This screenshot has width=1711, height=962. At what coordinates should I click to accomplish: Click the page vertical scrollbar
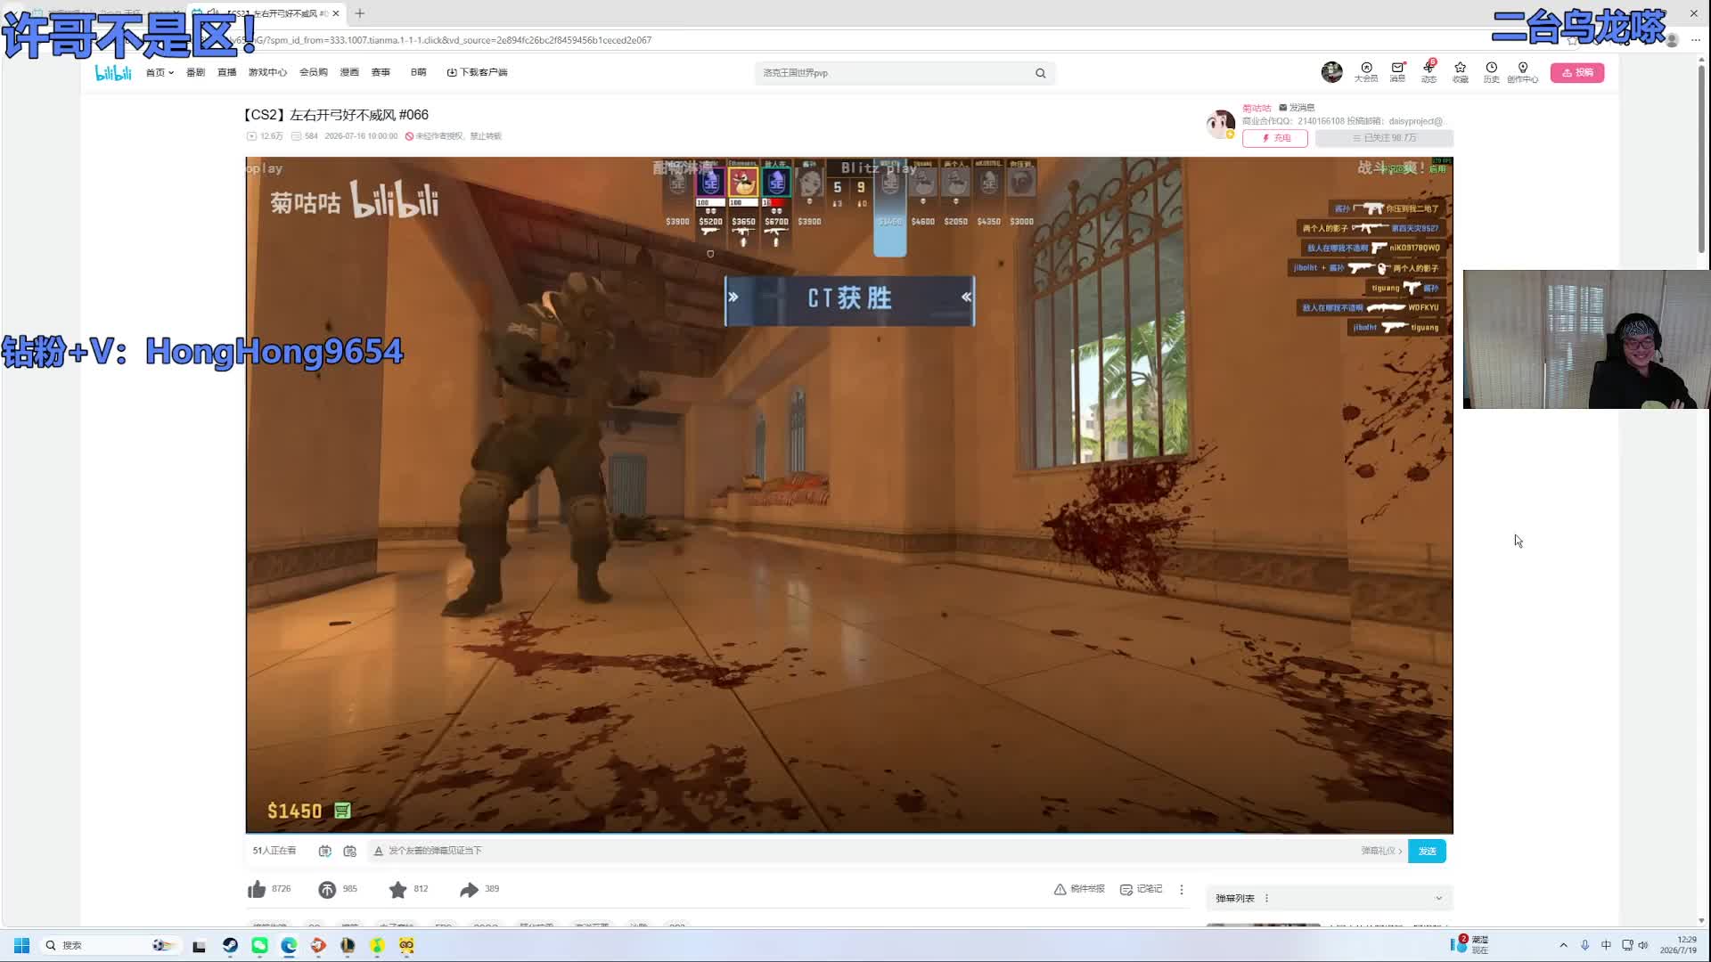tap(1701, 160)
